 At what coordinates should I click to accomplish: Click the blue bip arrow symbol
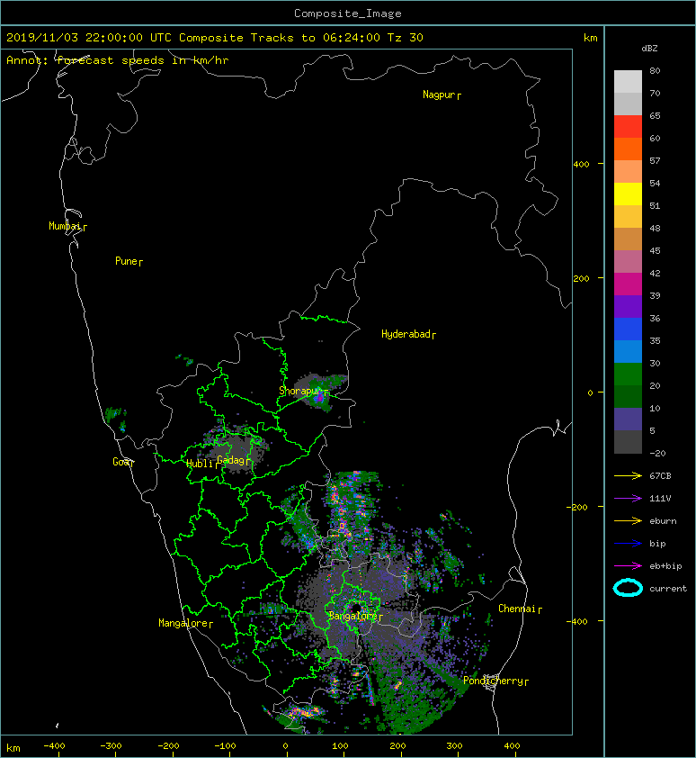pos(628,544)
